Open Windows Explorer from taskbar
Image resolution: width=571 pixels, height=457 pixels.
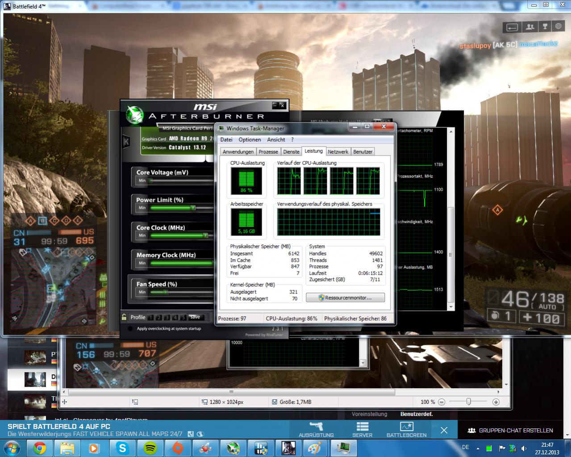coord(67,448)
